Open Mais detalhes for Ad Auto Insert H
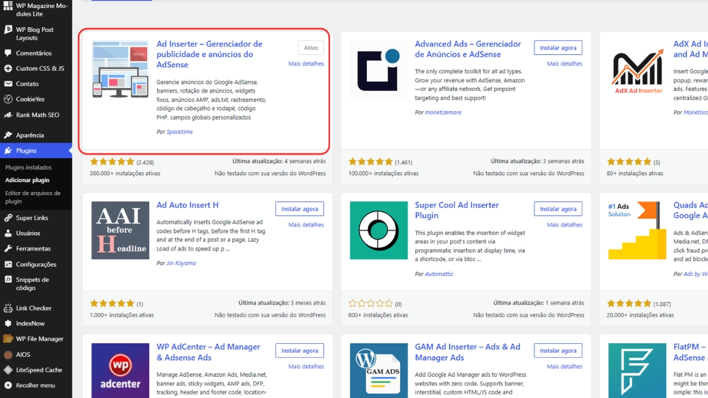Image resolution: width=708 pixels, height=398 pixels. 306,225
